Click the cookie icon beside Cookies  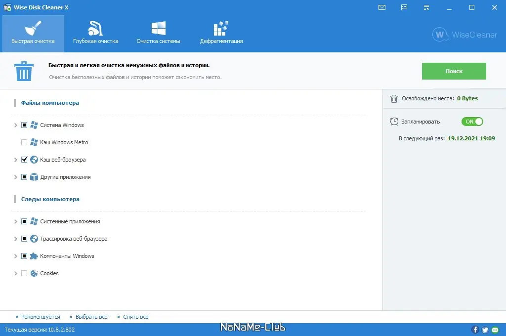(x=34, y=273)
